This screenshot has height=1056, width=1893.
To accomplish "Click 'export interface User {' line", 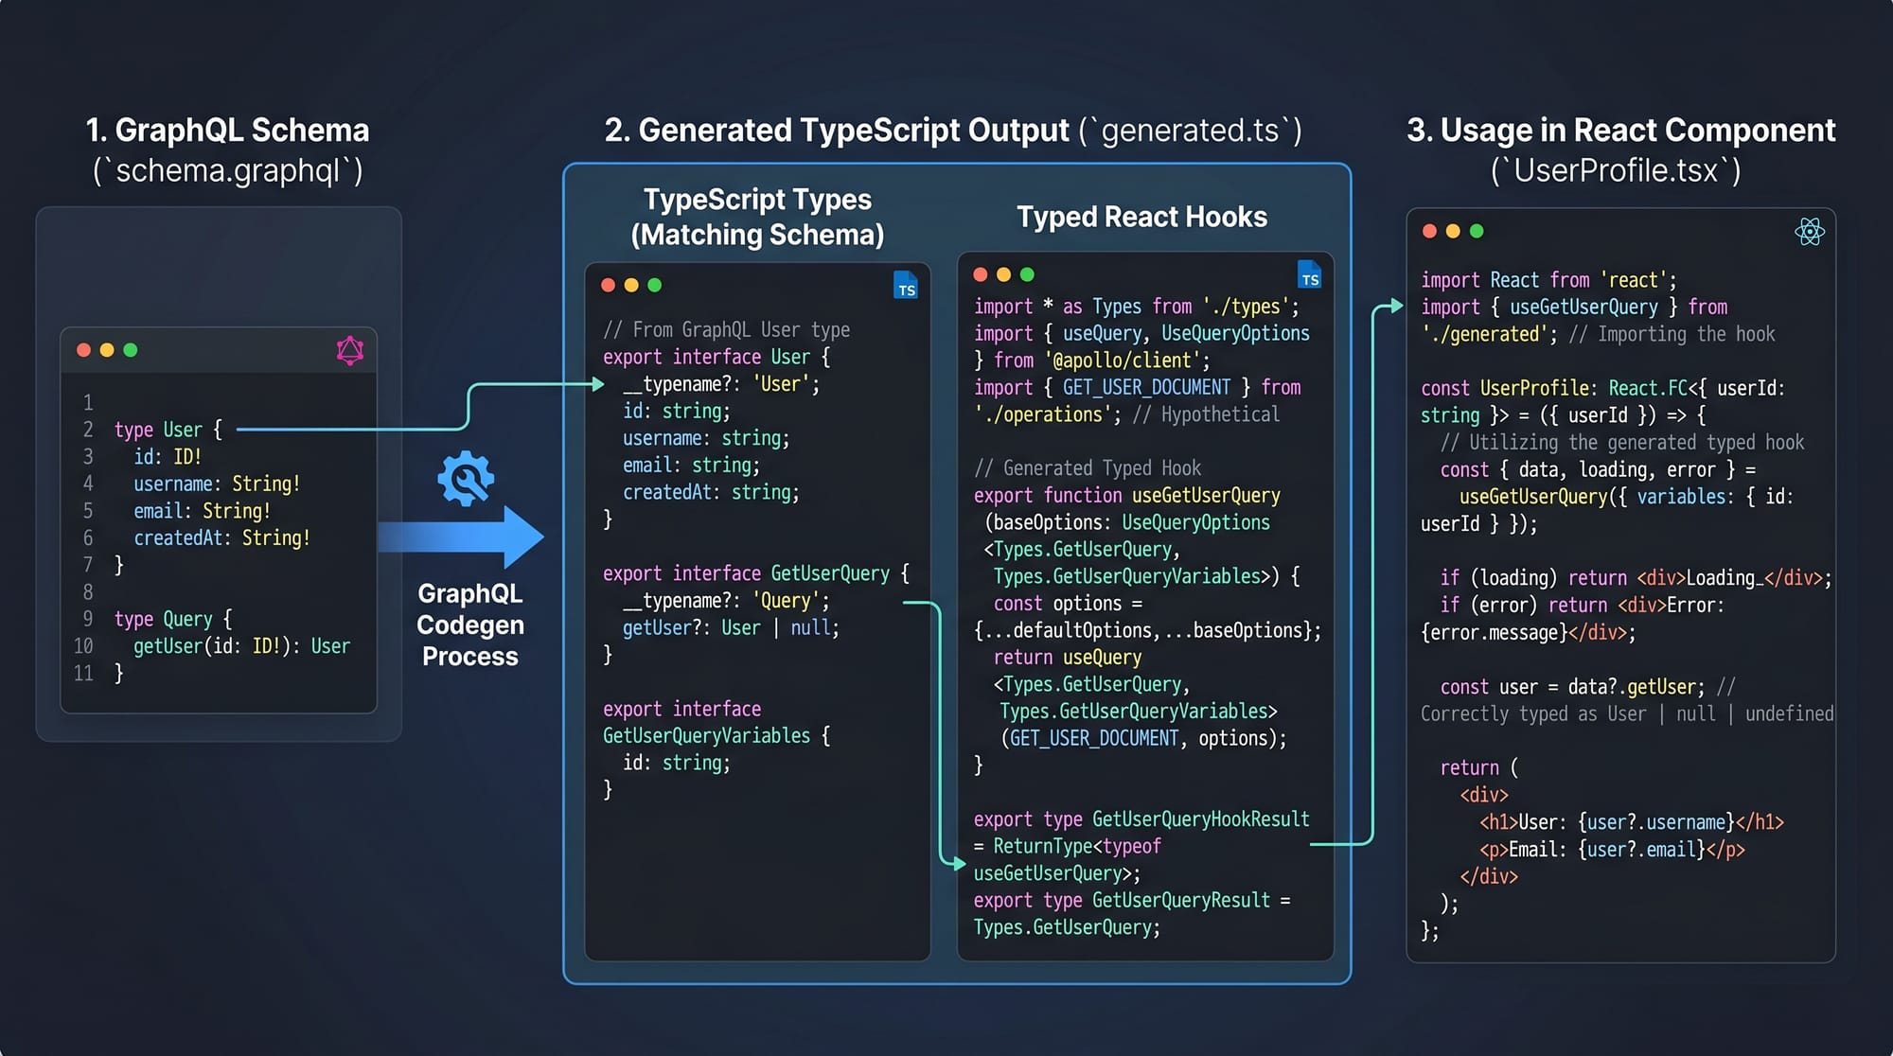I will pyautogui.click(x=717, y=358).
